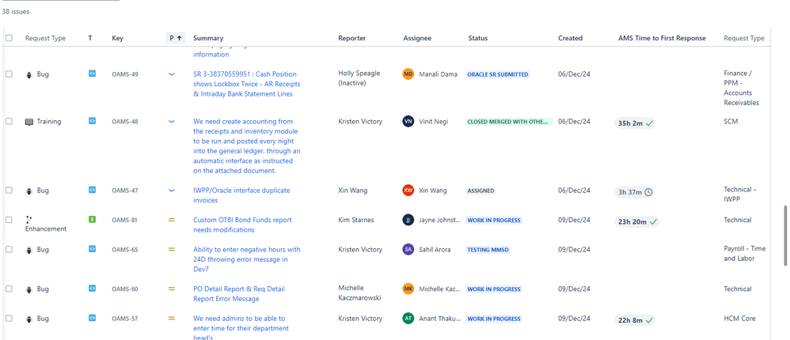790x340 pixels.
Task: Open the PO Detail Report error issue
Action: pos(239,293)
